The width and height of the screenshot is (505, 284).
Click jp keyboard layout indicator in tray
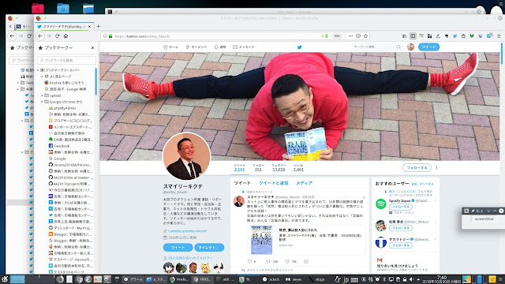[x=346, y=279]
